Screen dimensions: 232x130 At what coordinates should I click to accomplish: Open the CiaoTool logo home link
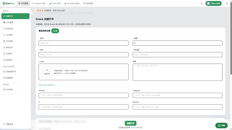click(8, 3)
